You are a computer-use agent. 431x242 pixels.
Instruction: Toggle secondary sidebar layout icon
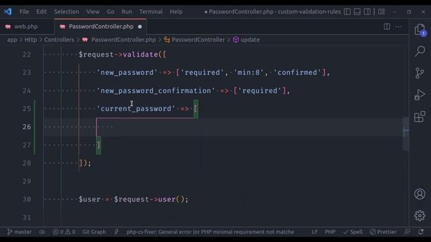point(367,11)
